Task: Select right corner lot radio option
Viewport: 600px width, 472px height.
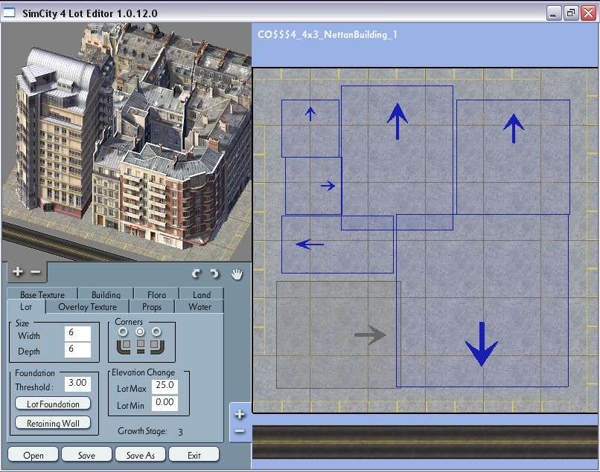Action: click(156, 332)
